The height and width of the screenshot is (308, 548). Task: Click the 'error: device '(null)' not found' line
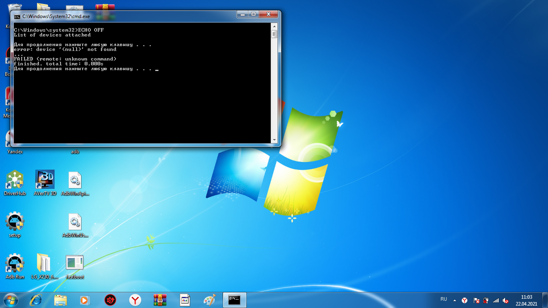65,49
